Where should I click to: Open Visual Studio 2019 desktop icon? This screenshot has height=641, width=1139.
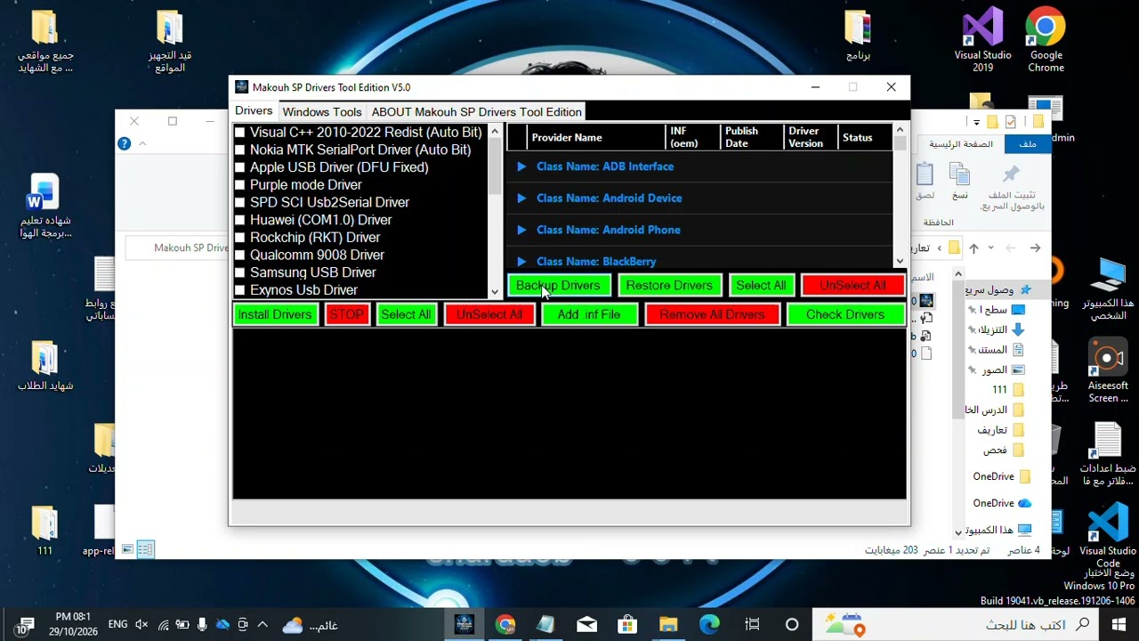click(982, 40)
